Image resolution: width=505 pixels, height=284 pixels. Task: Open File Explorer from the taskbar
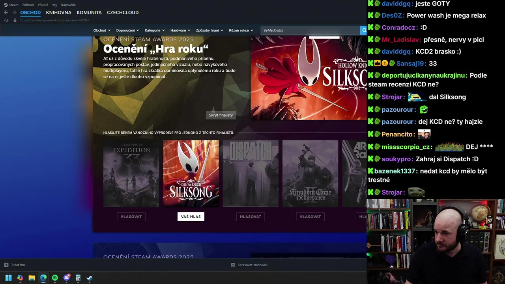32,278
